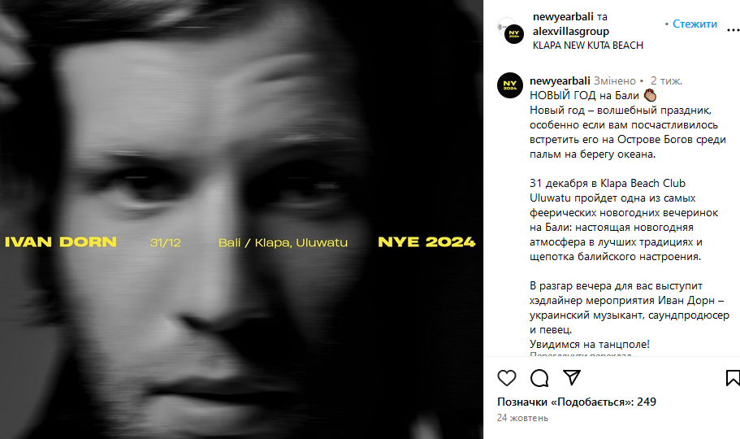View the translation below the caption
This screenshot has width=740, height=439.
(x=581, y=354)
